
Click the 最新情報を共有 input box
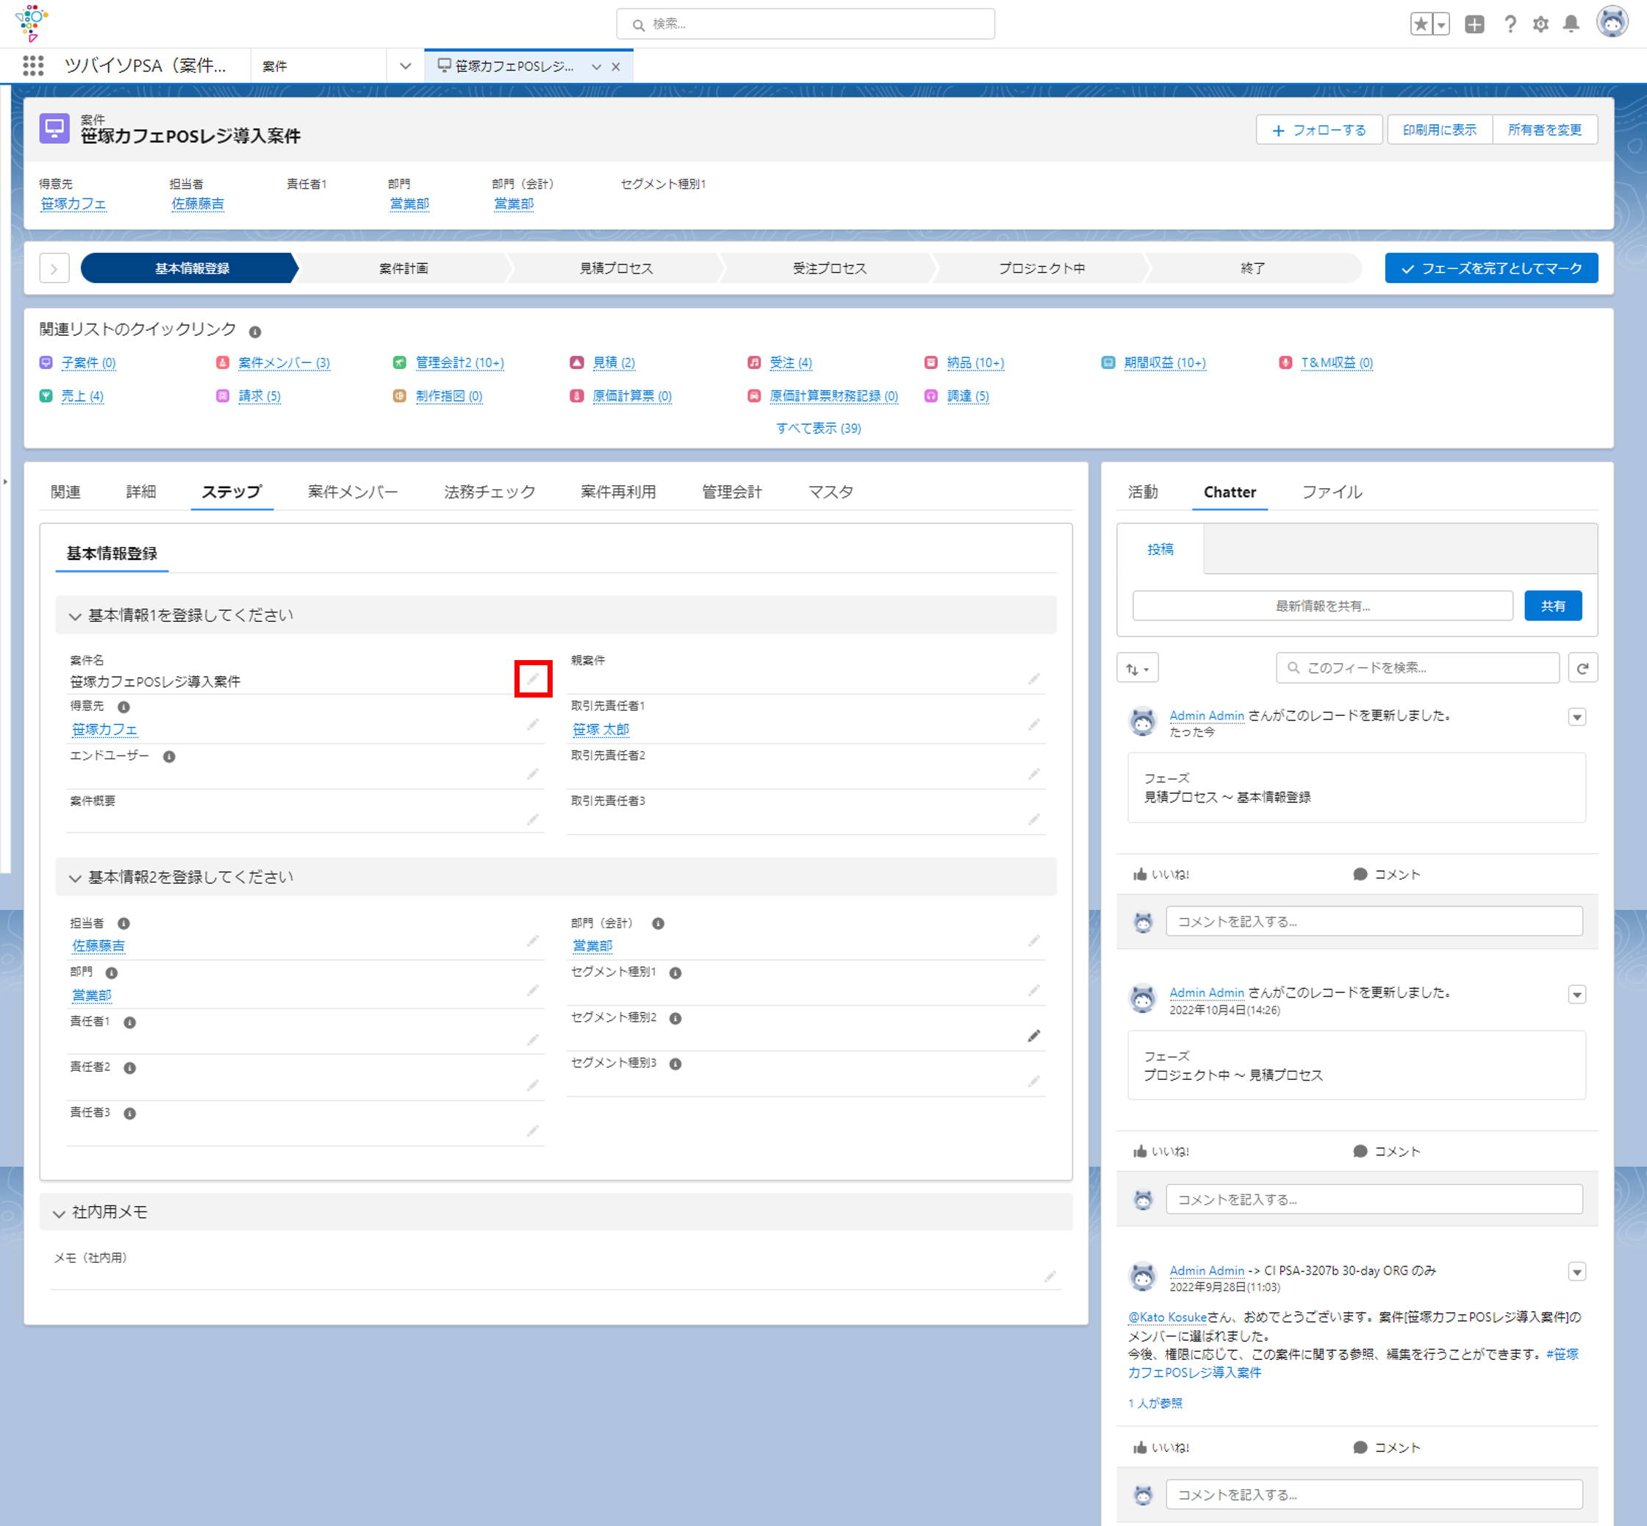(x=1323, y=606)
